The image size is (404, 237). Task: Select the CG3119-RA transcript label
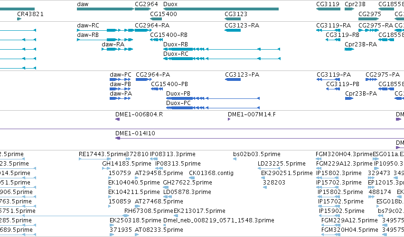(x=334, y=26)
